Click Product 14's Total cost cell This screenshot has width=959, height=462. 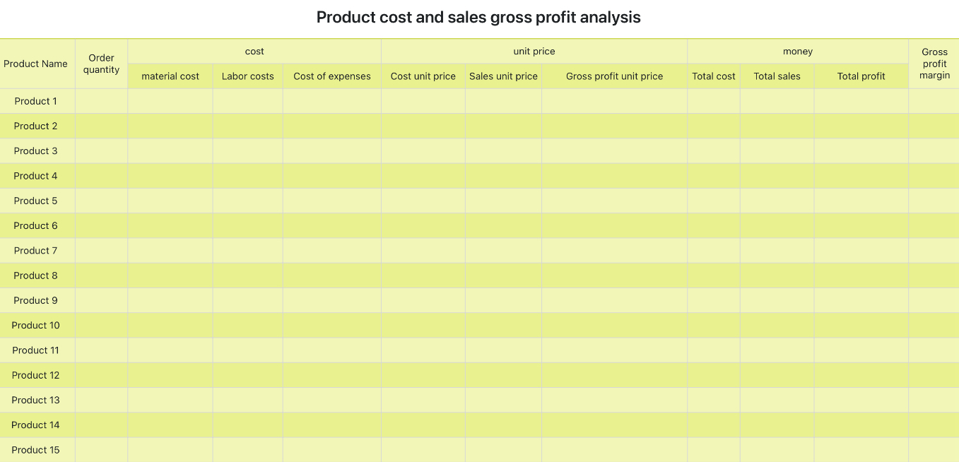tap(714, 425)
